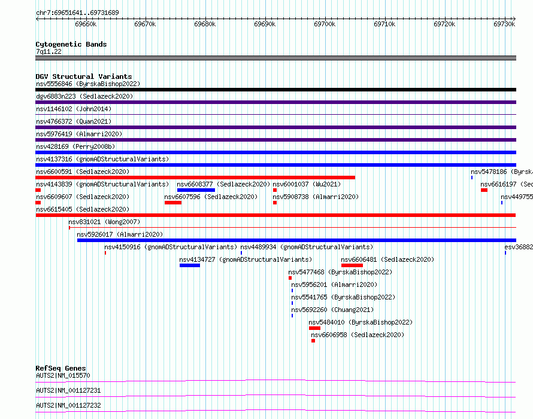533x419 pixels.
Task: Open nsv5956201 (Almarri2020) label
Action: tap(334, 285)
